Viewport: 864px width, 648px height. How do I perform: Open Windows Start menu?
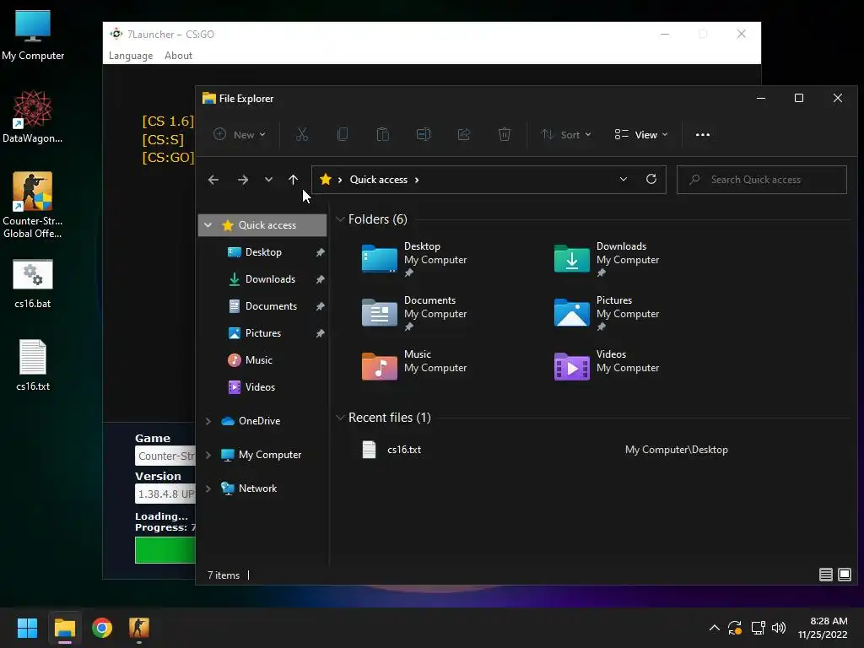27,628
